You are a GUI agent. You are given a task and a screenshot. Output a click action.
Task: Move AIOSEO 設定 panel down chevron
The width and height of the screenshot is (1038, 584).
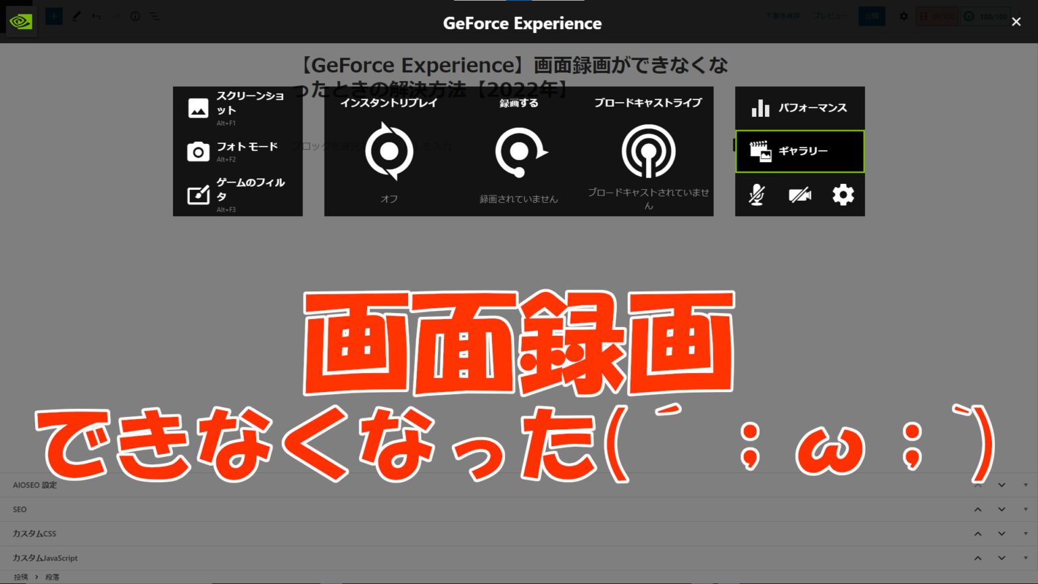coord(1002,485)
